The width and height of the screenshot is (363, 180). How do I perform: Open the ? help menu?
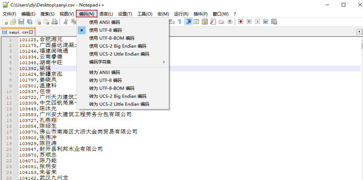coord(235,14)
